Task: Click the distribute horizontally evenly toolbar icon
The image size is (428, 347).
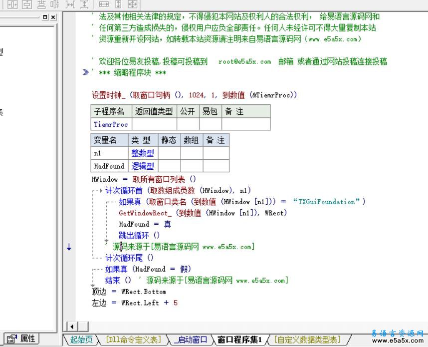Action: click(x=55, y=4)
